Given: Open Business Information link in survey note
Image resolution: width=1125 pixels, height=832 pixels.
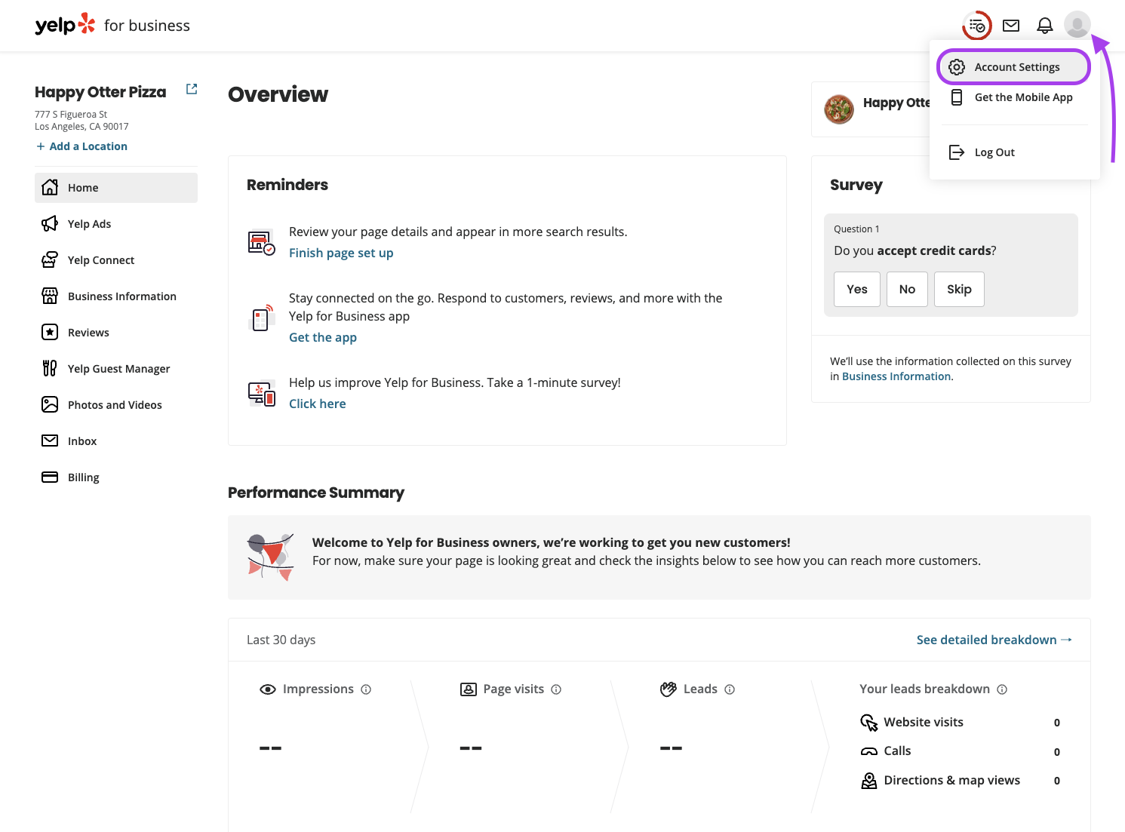Looking at the screenshot, I should [896, 376].
